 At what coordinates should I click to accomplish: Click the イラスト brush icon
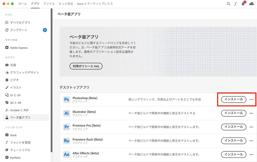point(7,87)
